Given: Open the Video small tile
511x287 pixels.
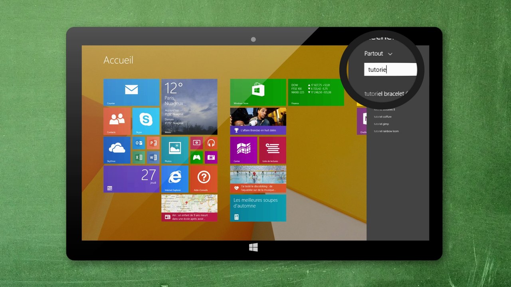Looking at the screenshot, I should (x=196, y=143).
